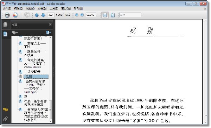211x128 pixels.
Task: Click document scrollbar down arrow
Action: point(205,122)
